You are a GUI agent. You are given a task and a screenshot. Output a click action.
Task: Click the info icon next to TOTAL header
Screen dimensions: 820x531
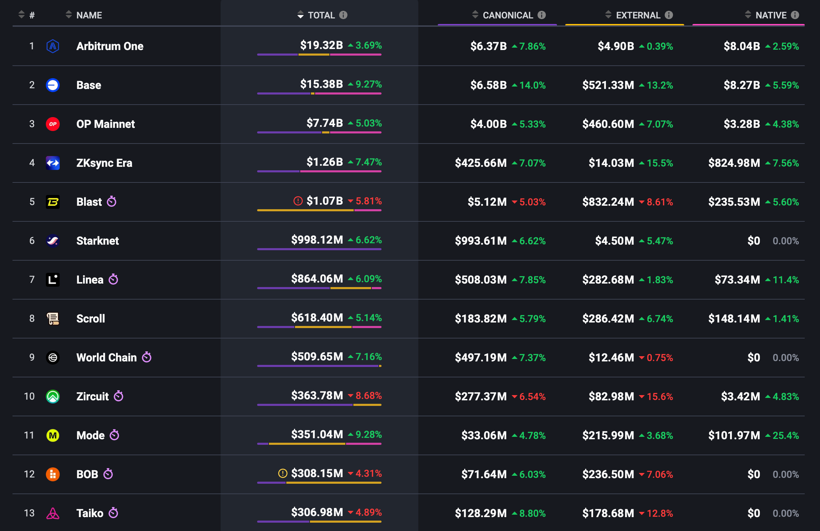(343, 15)
